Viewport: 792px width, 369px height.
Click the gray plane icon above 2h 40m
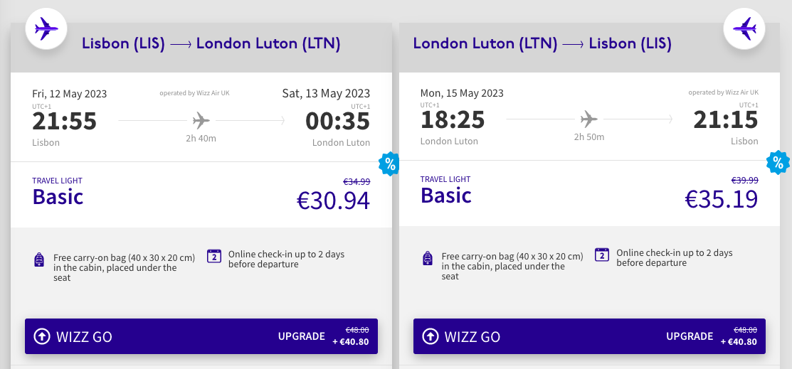click(201, 121)
